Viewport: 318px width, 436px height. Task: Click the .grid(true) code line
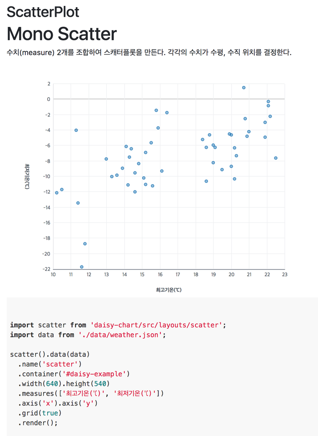point(40,413)
